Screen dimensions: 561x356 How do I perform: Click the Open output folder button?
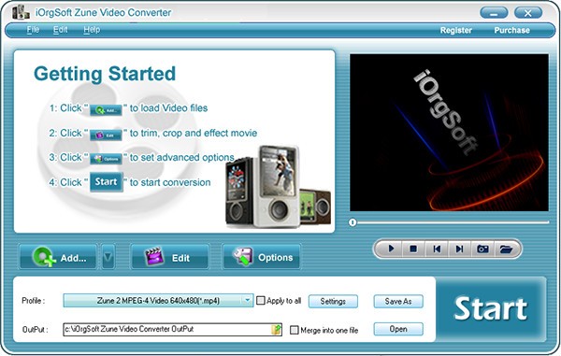click(x=398, y=329)
